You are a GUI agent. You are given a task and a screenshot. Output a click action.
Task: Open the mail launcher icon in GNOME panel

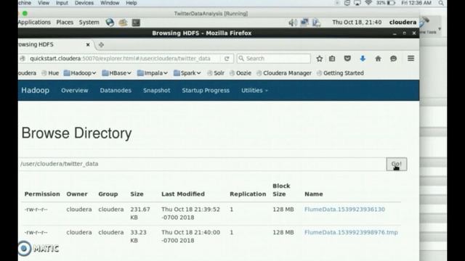pos(123,22)
